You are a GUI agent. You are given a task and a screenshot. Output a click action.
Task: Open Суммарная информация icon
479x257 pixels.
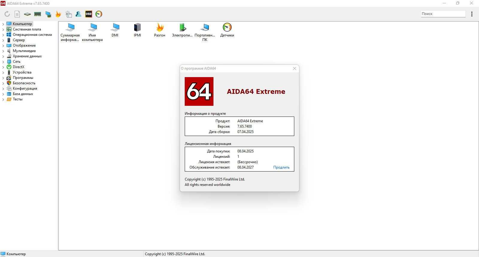coord(70,32)
